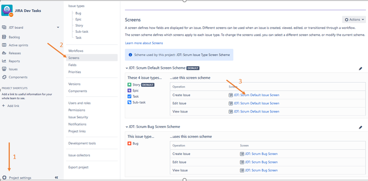Image resolution: width=368 pixels, height=181 pixels.
Task: Click the Releases ship icon
Action: (4, 53)
